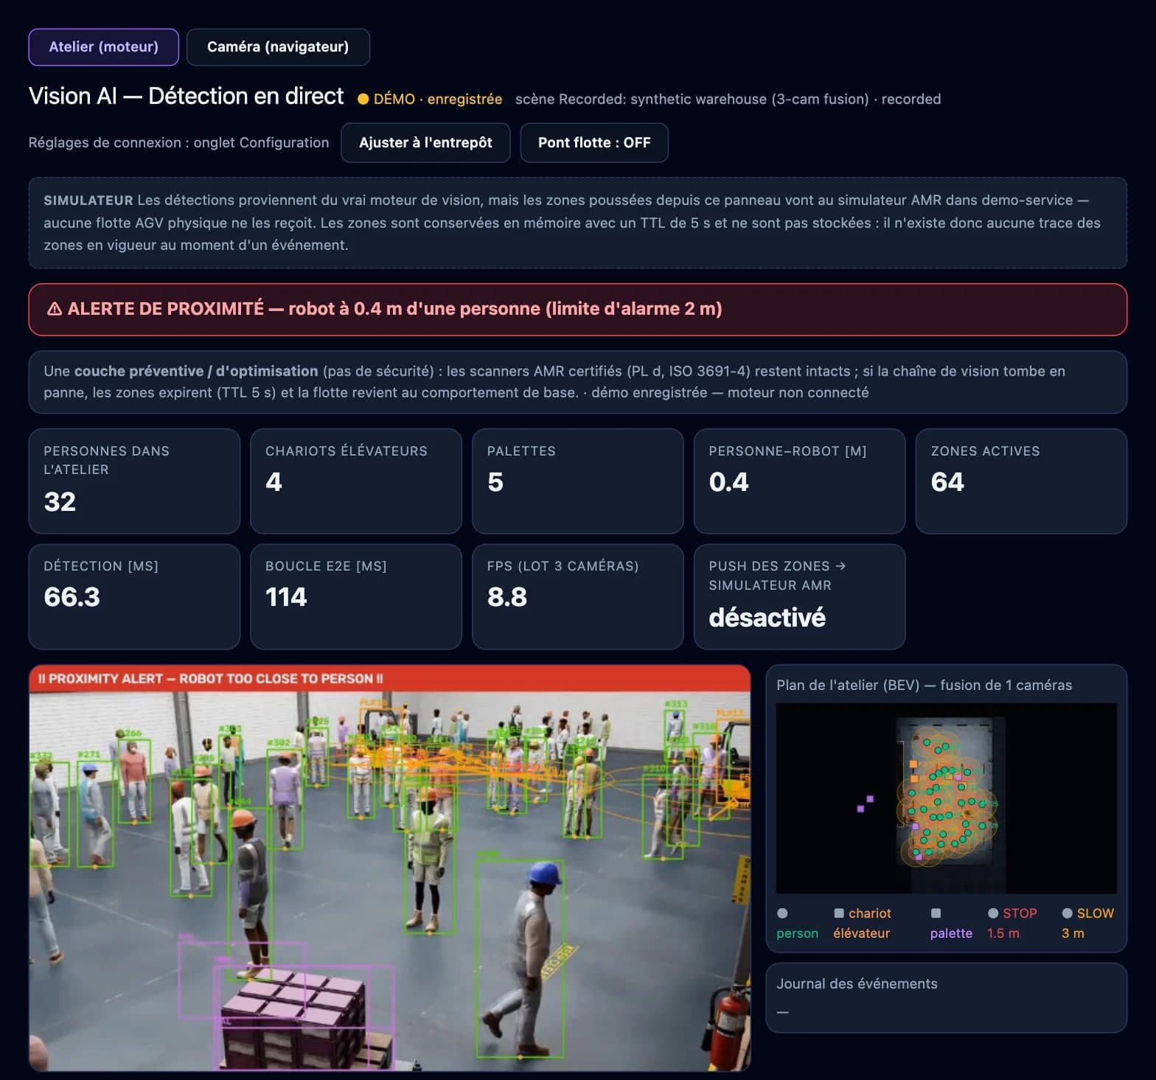Viewport: 1156px width, 1080px height.
Task: Click the Palettes value 5
Action: 495,482
